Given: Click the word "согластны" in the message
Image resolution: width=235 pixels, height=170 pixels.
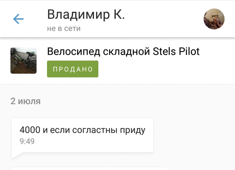Looking at the screenshot, I should 95,130.
